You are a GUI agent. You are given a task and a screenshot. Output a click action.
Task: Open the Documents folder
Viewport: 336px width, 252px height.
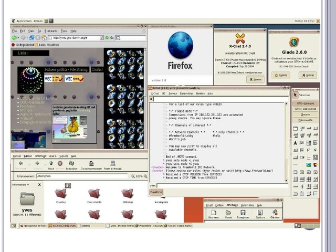(94, 196)
